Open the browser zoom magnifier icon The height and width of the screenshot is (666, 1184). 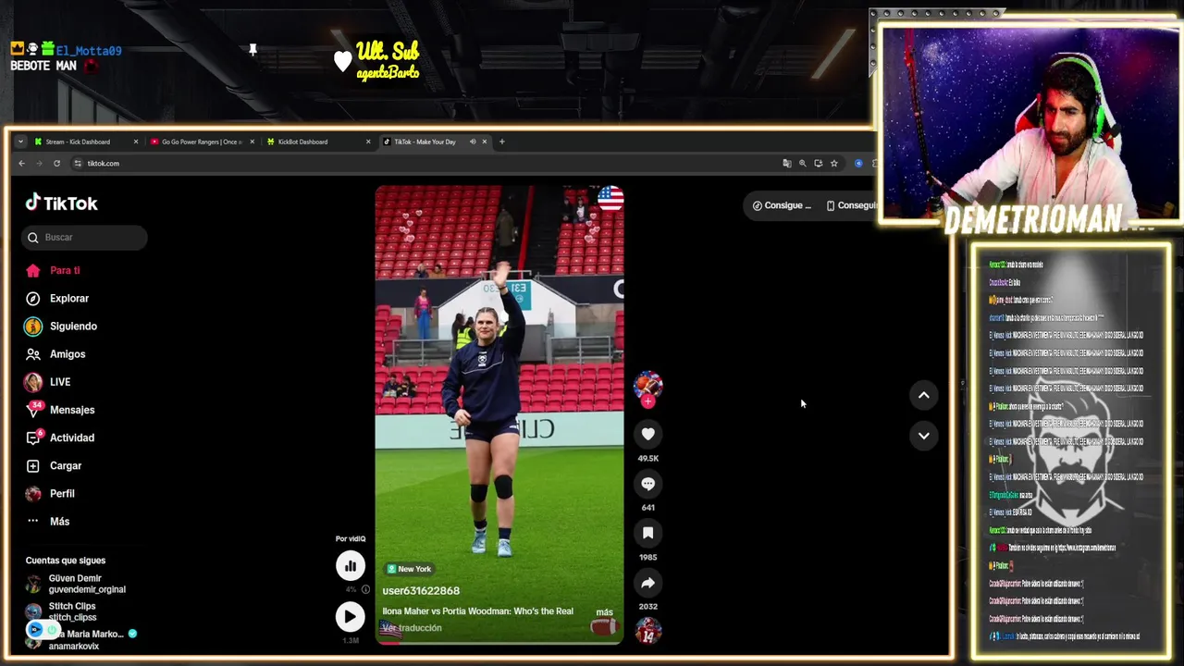tap(802, 163)
